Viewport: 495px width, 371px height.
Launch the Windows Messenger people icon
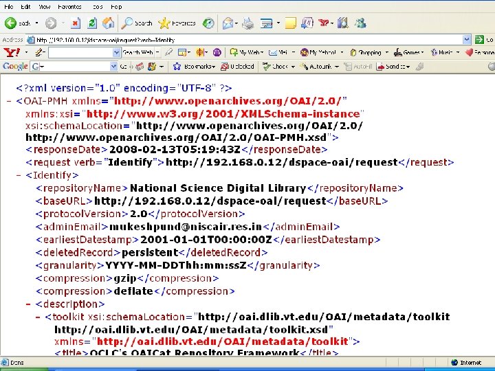pyautogui.click(x=360, y=23)
